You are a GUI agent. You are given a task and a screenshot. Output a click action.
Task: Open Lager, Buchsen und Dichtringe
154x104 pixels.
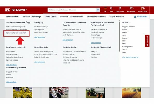[x=46, y=54]
